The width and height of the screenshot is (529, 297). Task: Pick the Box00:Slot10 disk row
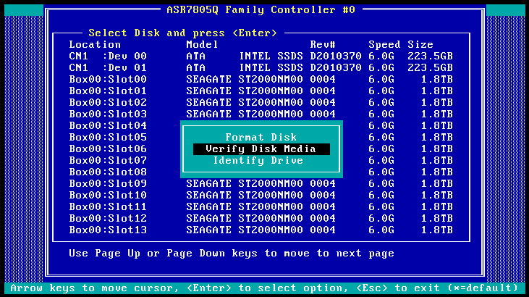pos(261,195)
